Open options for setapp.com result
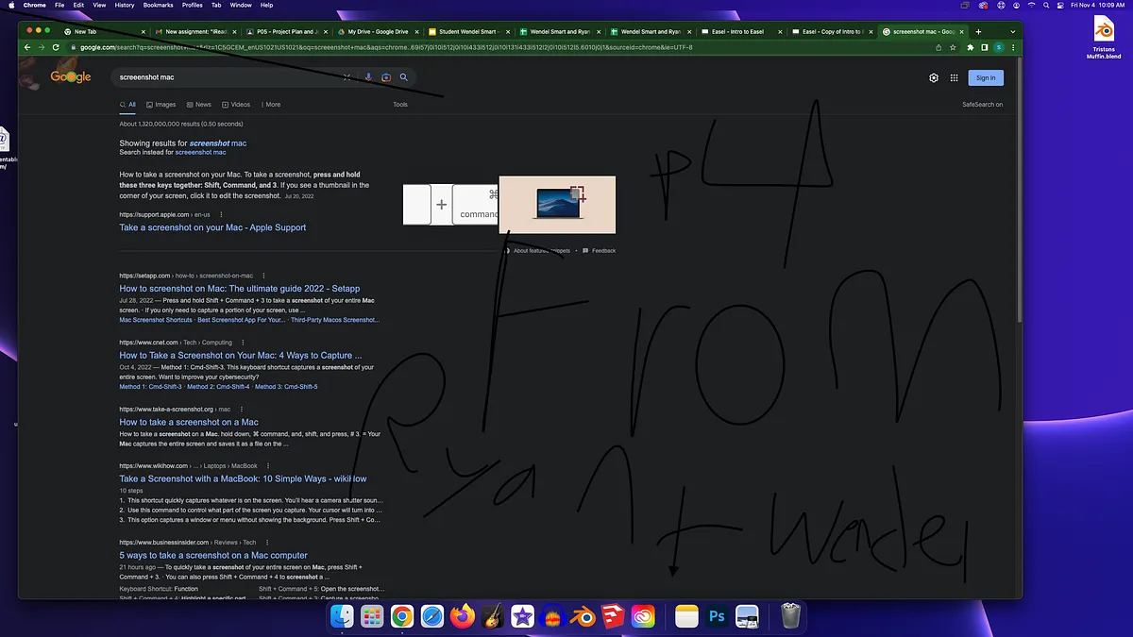Screen dimensions: 1133x637 click(263, 276)
